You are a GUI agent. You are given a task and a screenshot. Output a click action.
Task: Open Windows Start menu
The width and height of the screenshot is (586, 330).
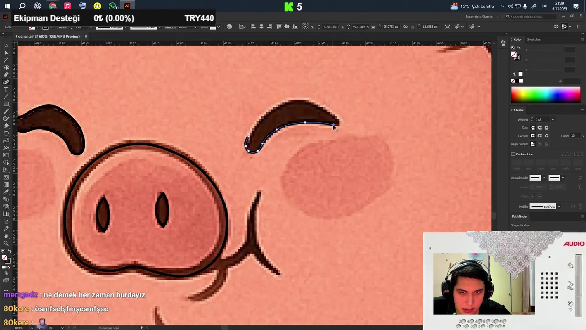click(x=7, y=6)
